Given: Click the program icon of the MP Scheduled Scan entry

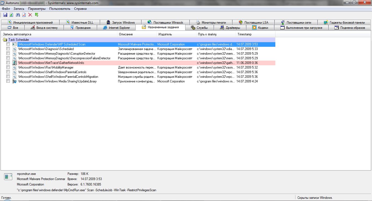Looking at the screenshot, I should [x=14, y=44].
